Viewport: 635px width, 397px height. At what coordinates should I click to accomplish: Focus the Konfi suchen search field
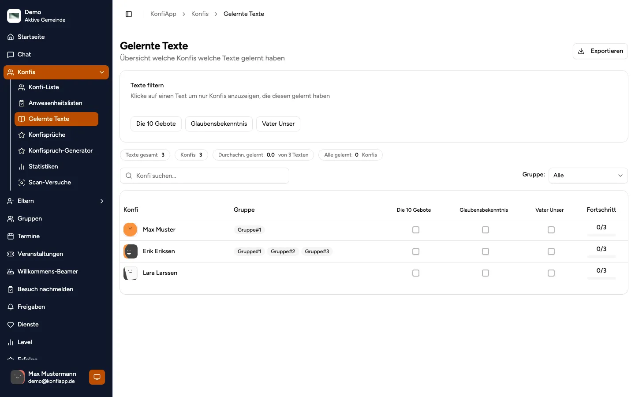tap(205, 176)
